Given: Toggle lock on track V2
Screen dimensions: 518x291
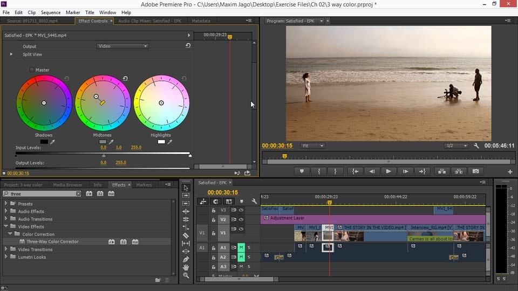Looking at the screenshot, I should (x=214, y=220).
